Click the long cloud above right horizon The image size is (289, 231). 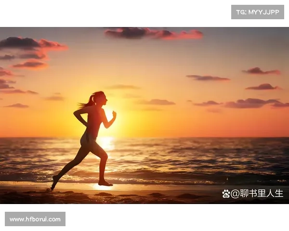tap(250, 103)
